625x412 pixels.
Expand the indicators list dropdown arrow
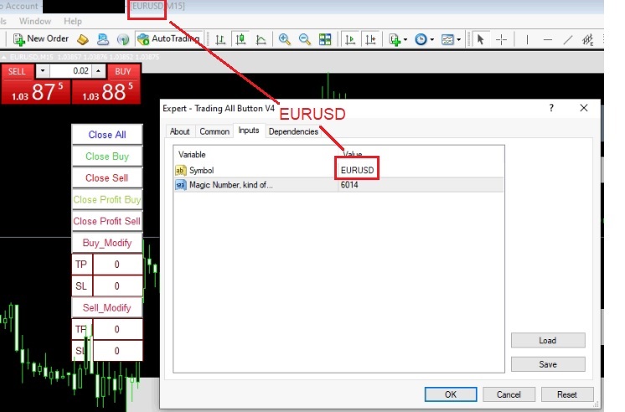[405, 39]
